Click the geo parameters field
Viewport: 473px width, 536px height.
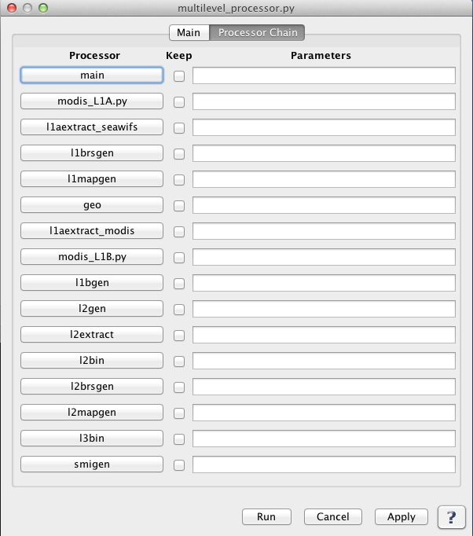tap(324, 205)
